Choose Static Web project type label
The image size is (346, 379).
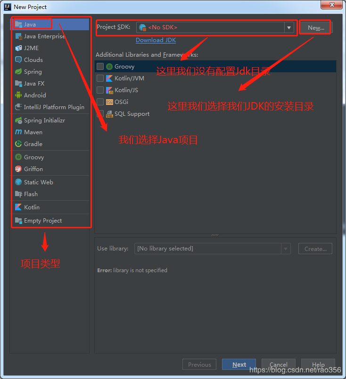[39, 182]
